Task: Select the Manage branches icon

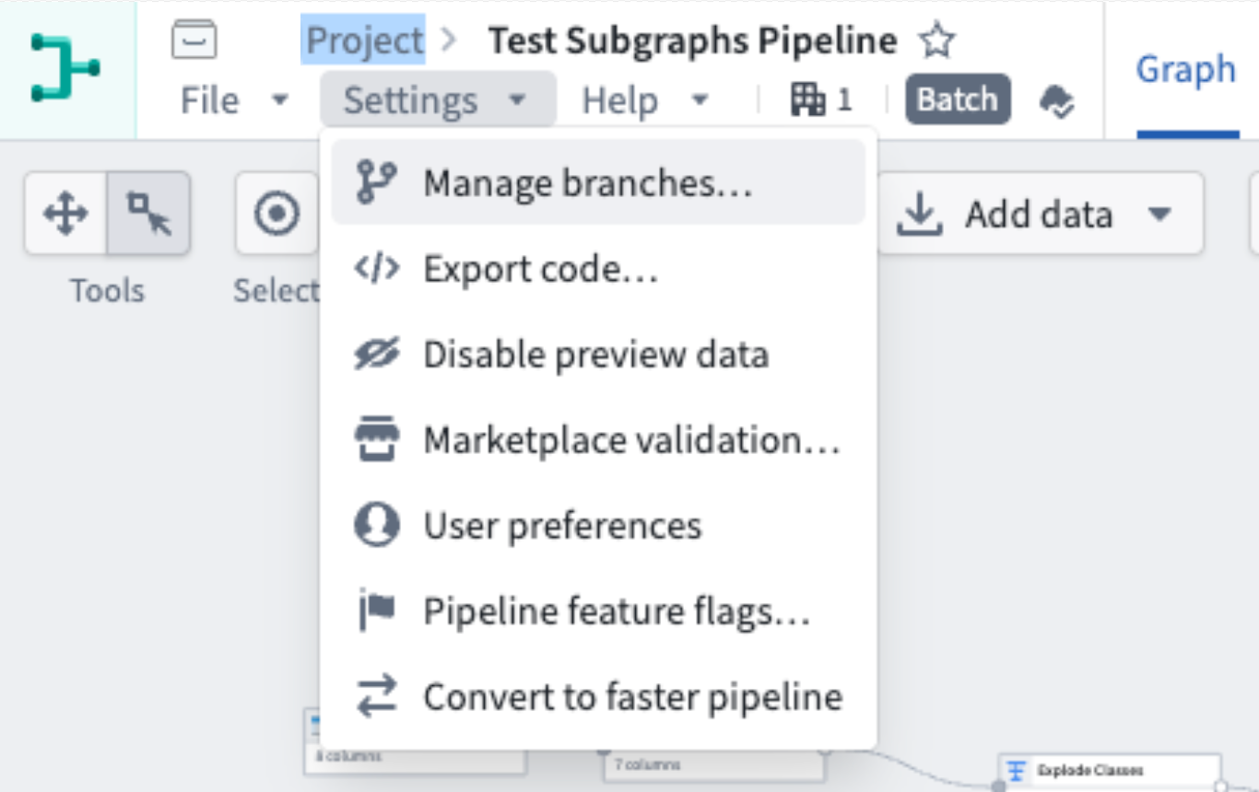Action: coord(375,181)
